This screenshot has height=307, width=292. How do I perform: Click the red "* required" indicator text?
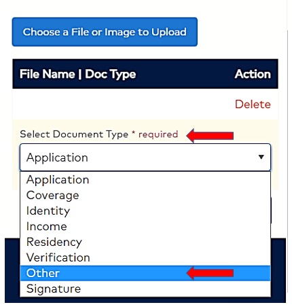click(x=155, y=134)
